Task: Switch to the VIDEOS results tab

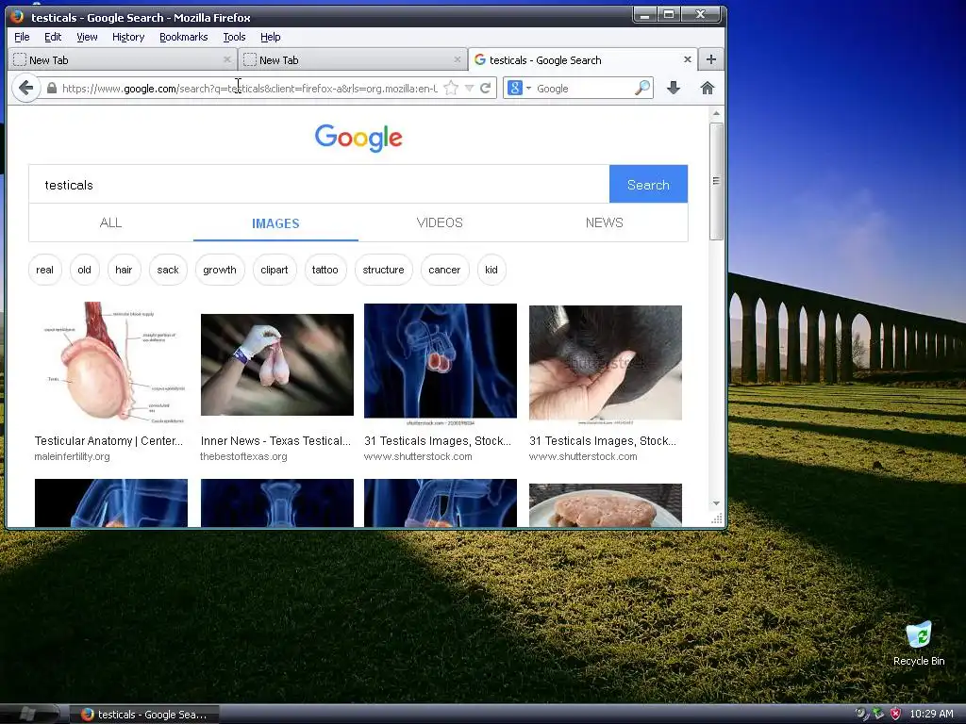Action: tap(440, 222)
